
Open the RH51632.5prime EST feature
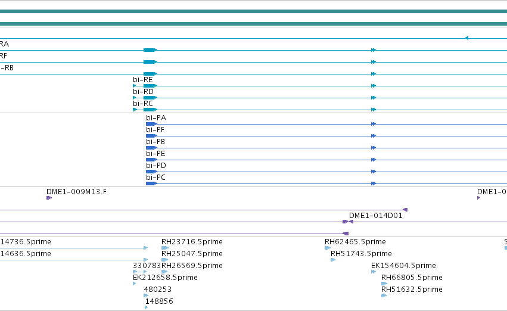pos(412,290)
